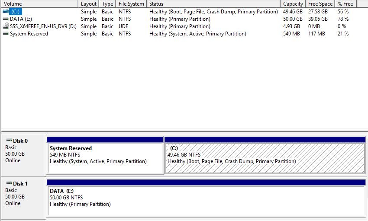Sort by the Layout column header

coord(89,4)
